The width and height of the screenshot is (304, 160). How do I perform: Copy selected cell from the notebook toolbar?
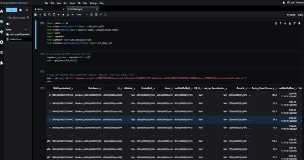49,15
